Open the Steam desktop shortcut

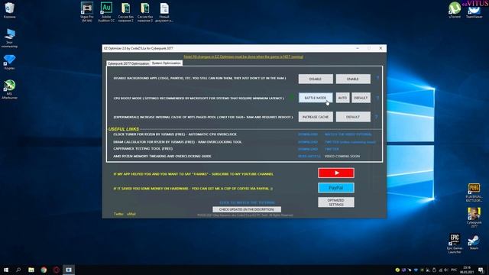tap(474, 243)
